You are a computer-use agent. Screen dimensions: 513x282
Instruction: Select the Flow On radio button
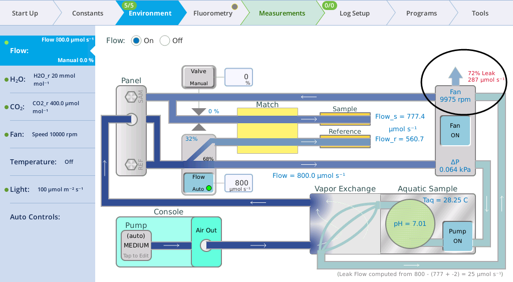[x=136, y=41]
